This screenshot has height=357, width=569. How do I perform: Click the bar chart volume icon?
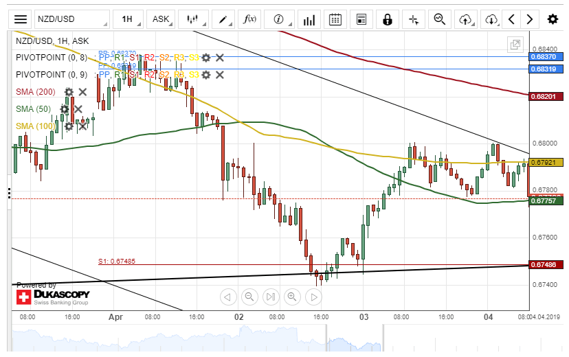click(x=309, y=19)
